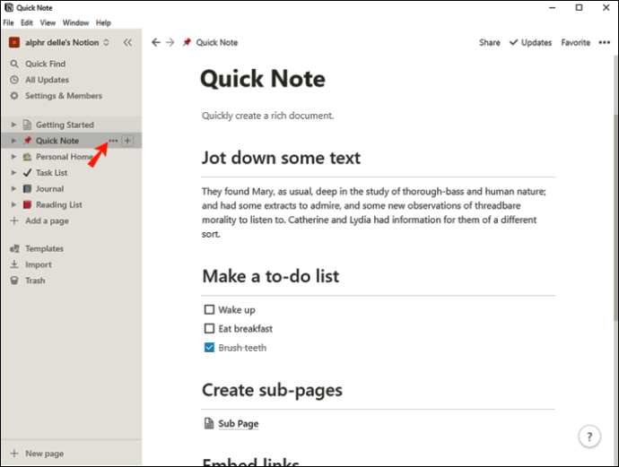Screen dimensions: 619x467
Task: Open Quick Note's sidebar three-dot menu
Action: click(113, 141)
